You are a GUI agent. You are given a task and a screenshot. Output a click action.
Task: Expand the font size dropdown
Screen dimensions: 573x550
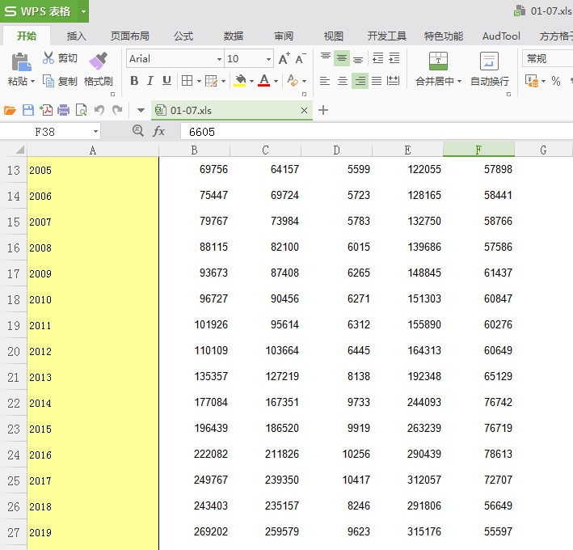268,59
